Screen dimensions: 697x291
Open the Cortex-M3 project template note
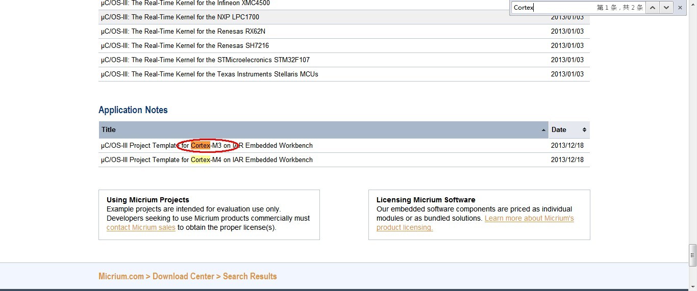(207, 145)
